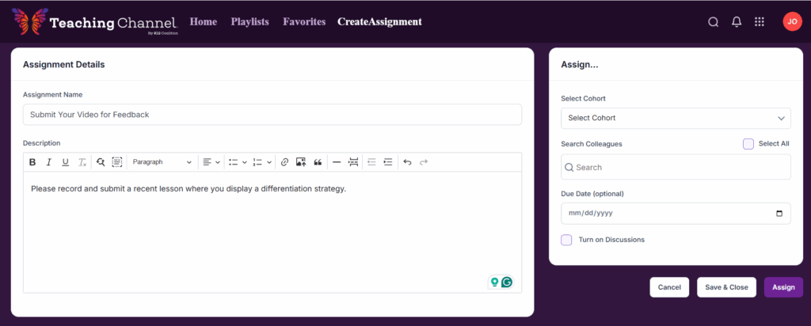Screen dimensions: 811x326
Task: Click the decrease indent icon
Action: (x=371, y=162)
